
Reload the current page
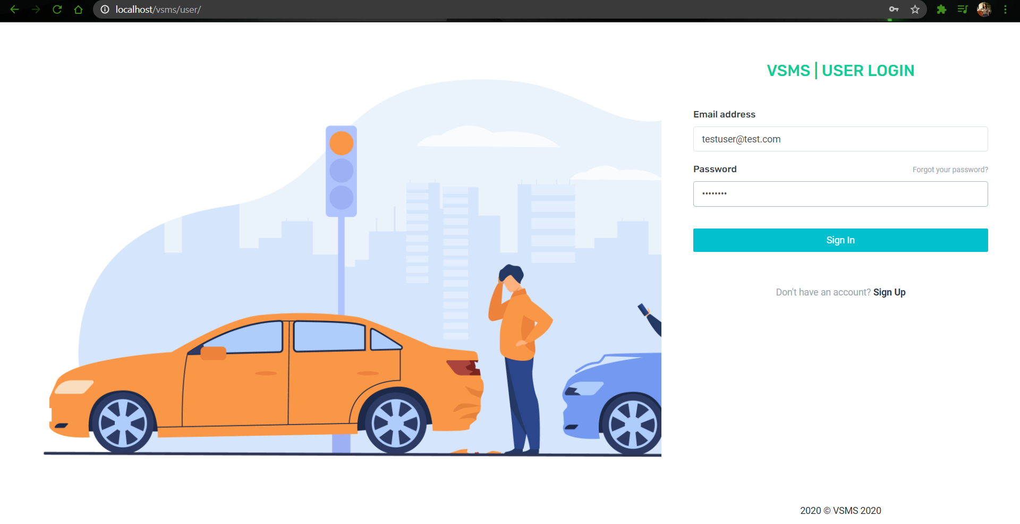click(x=57, y=9)
